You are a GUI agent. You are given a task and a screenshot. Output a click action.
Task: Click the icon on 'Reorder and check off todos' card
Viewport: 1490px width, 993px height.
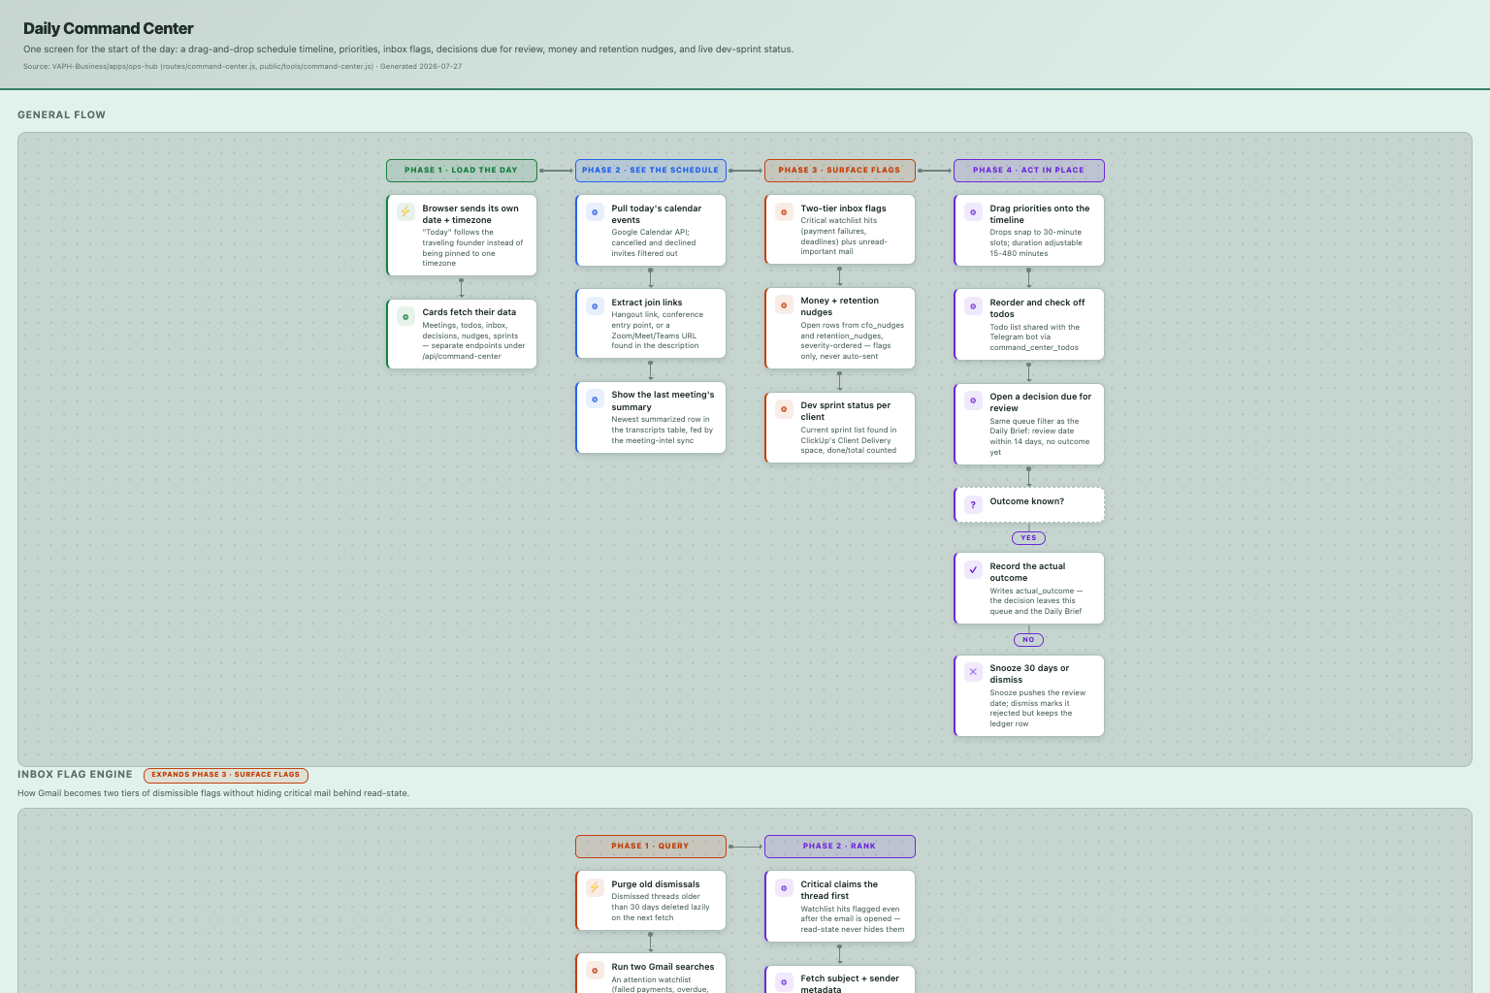(973, 306)
